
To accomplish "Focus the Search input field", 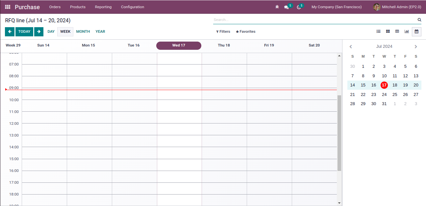I will tap(315, 20).
